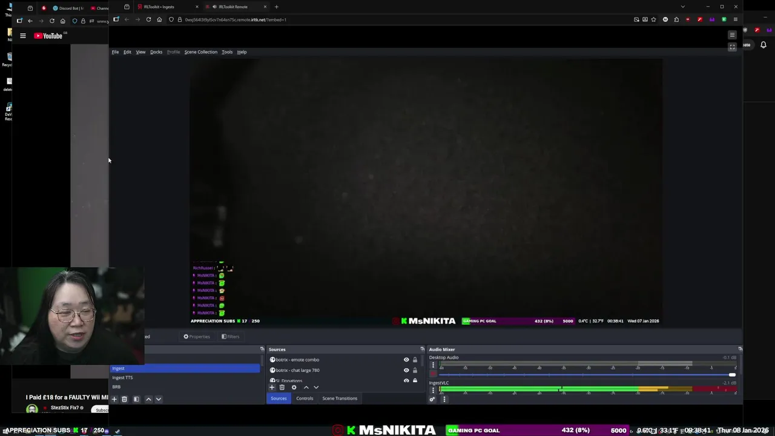Open the Firefox extensions puzzle icon
The height and width of the screenshot is (436, 775).
(x=676, y=19)
